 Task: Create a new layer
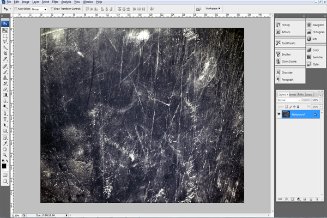pyautogui.click(x=311, y=199)
